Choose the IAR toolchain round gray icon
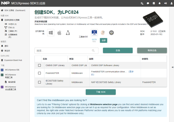 [111, 33]
